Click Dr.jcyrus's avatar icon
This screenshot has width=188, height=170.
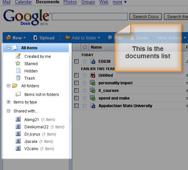point(18,134)
